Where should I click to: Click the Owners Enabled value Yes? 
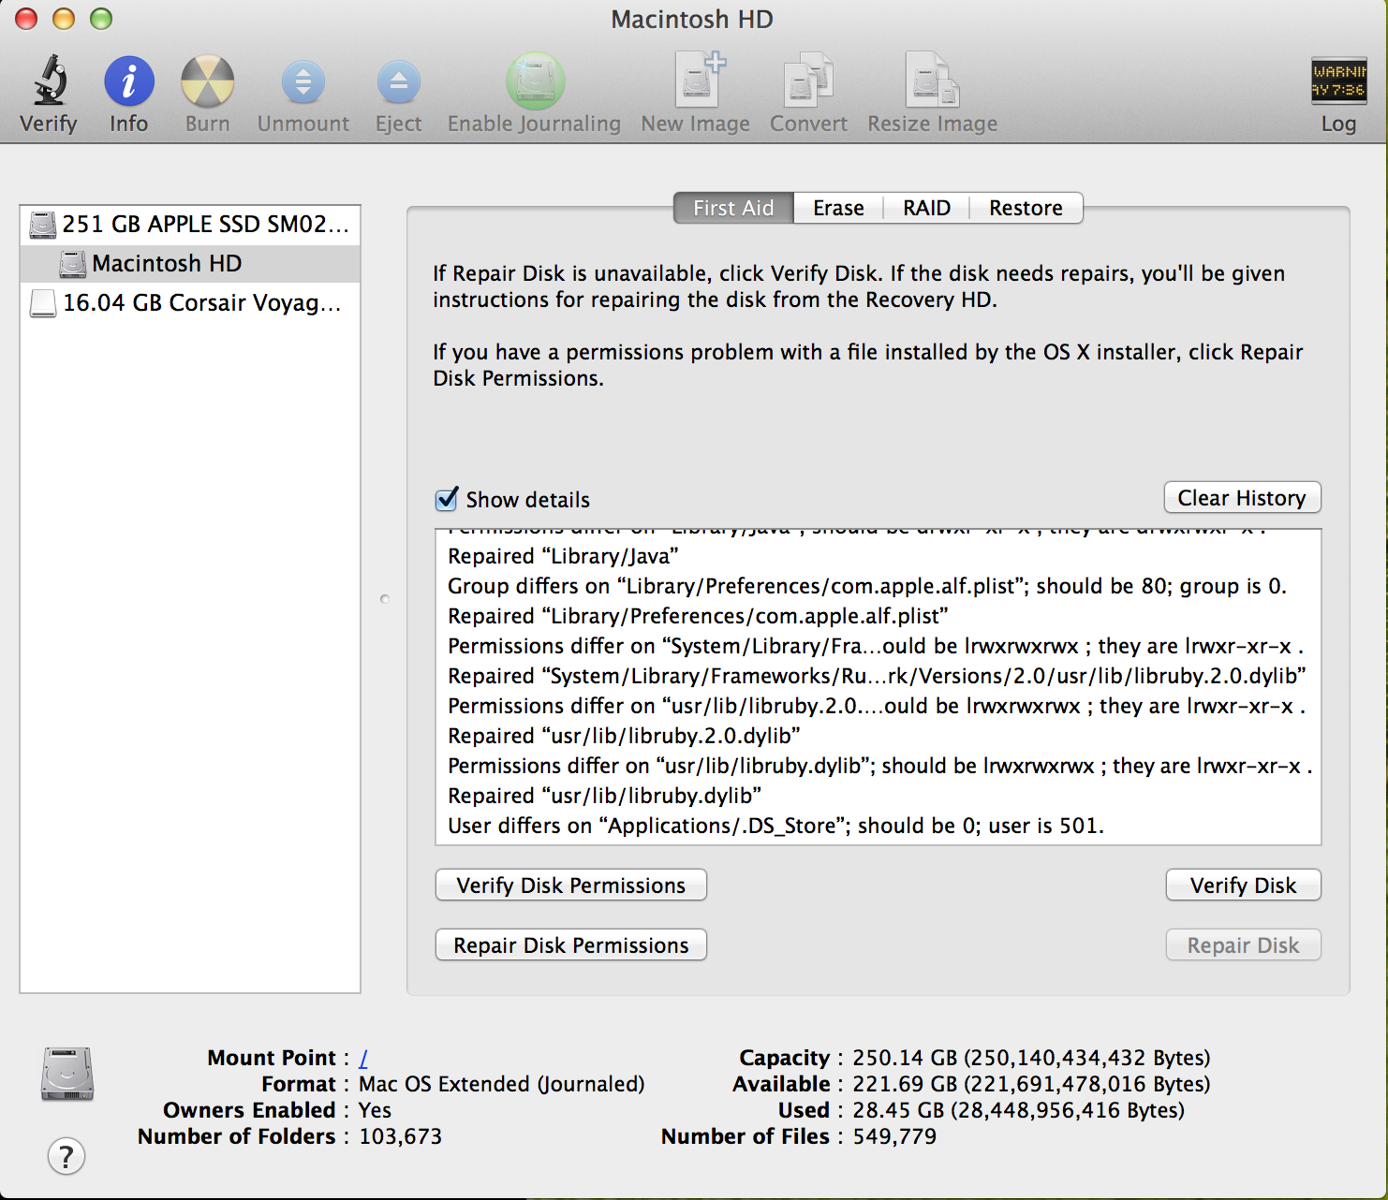(x=375, y=1110)
